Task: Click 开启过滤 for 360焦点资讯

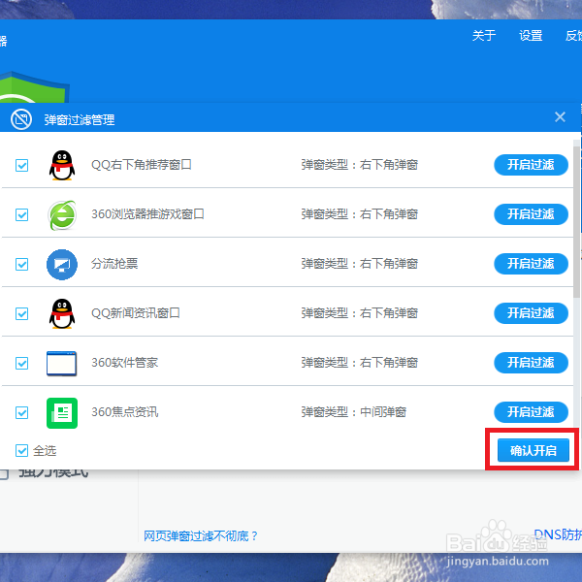Action: point(531,412)
